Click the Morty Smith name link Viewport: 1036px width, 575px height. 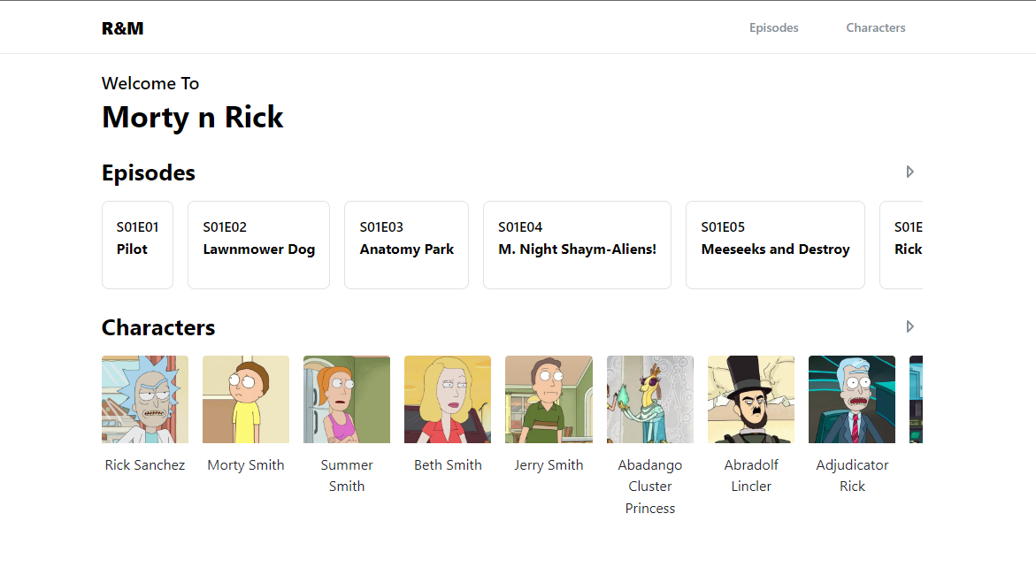pos(246,465)
